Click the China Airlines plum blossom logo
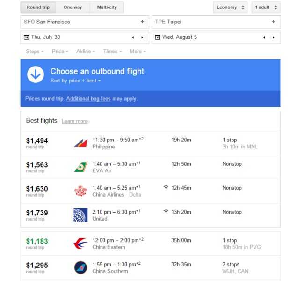The image size is (290, 281). [80, 191]
